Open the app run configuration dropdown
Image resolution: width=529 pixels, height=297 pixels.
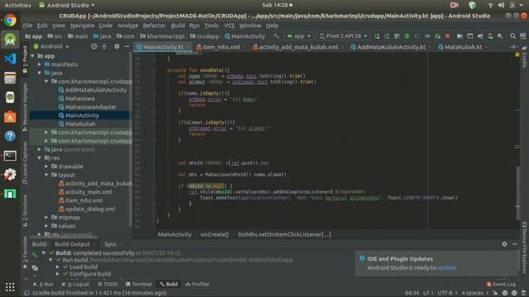point(299,36)
